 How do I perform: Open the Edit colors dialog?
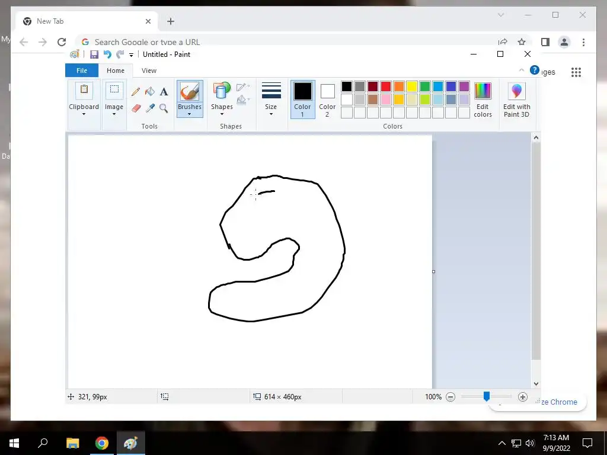coord(483,100)
